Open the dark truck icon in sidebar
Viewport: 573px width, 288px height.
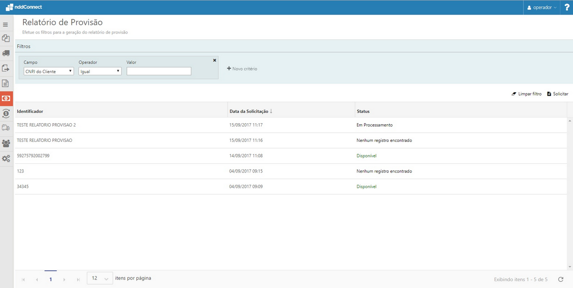click(6, 53)
